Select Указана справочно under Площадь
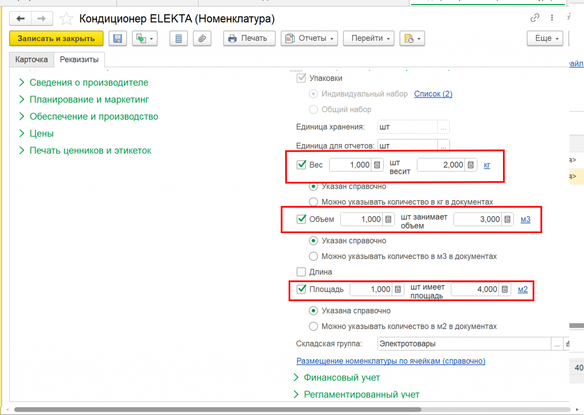Screen dimensions: 584x415 (313, 311)
